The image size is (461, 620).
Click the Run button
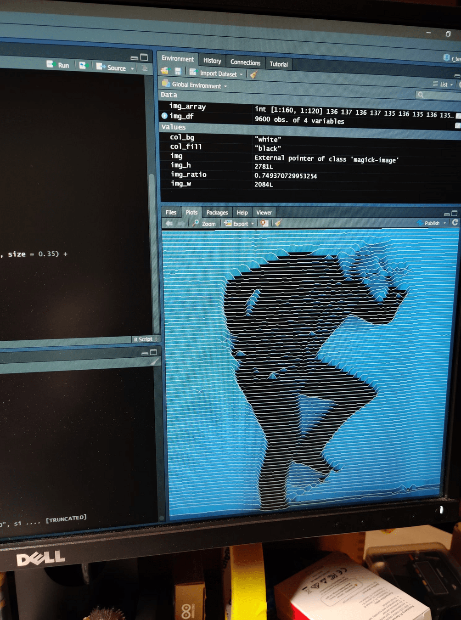58,65
